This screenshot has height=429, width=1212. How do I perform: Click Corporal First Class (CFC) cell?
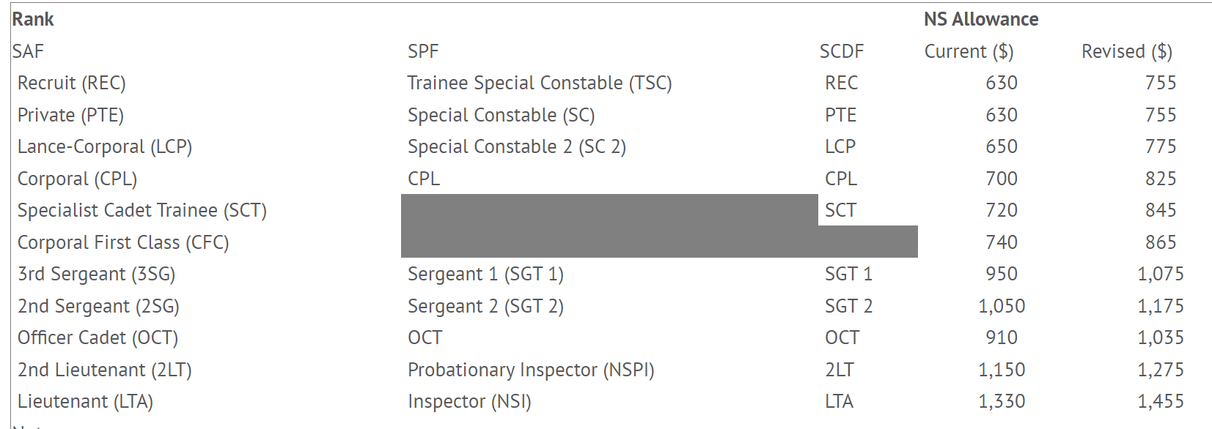point(123,242)
